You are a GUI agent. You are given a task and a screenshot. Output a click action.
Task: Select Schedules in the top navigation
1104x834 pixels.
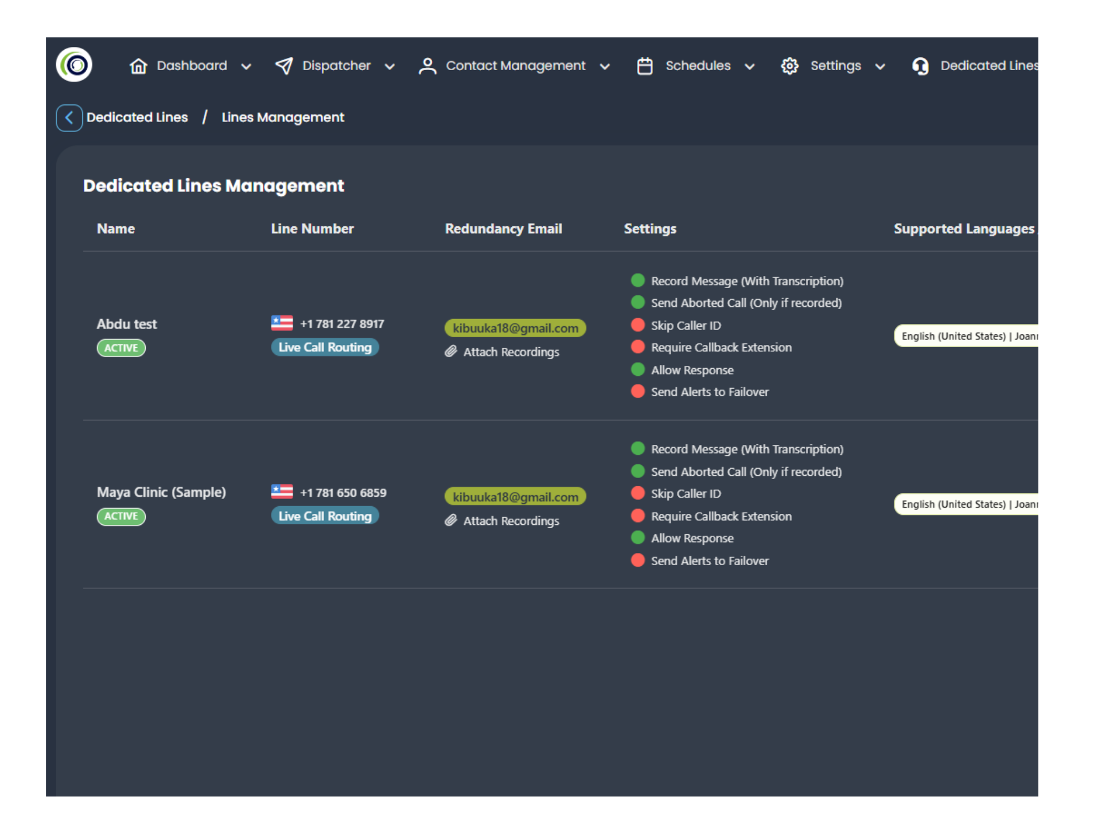697,65
